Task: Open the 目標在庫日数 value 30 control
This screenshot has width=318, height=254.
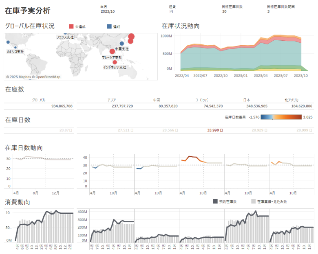Action: click(224, 12)
